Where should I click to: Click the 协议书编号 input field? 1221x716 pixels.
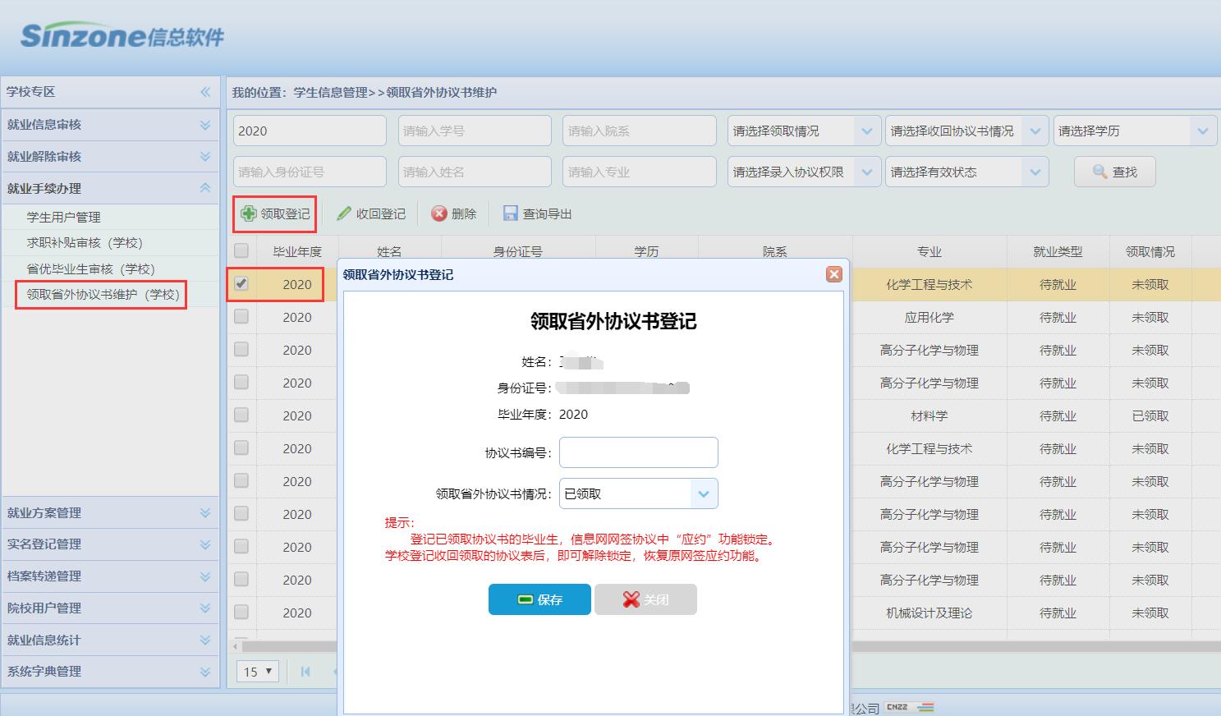pyautogui.click(x=639, y=452)
